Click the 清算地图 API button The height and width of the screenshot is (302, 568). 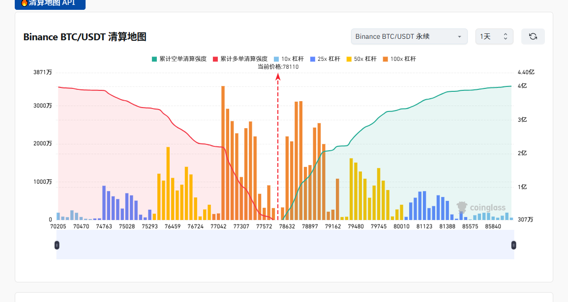coord(50,3)
